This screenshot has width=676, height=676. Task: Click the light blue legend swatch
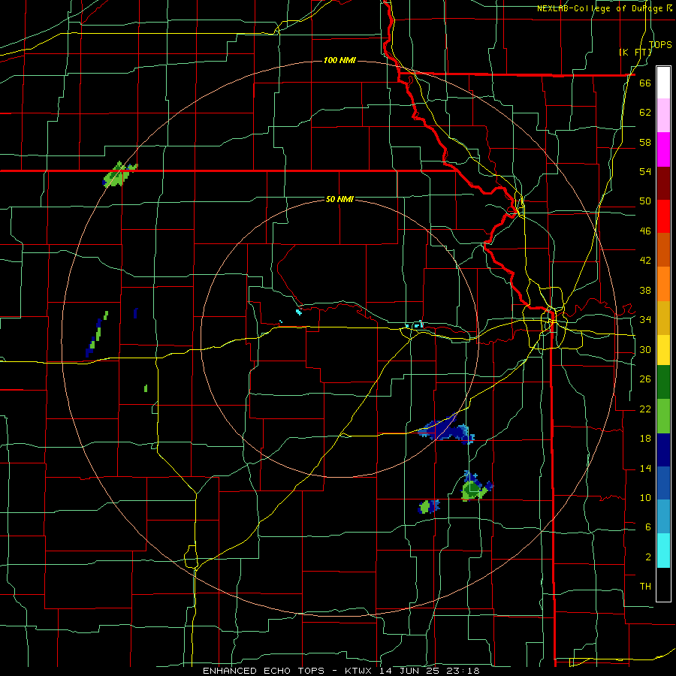coord(663,517)
